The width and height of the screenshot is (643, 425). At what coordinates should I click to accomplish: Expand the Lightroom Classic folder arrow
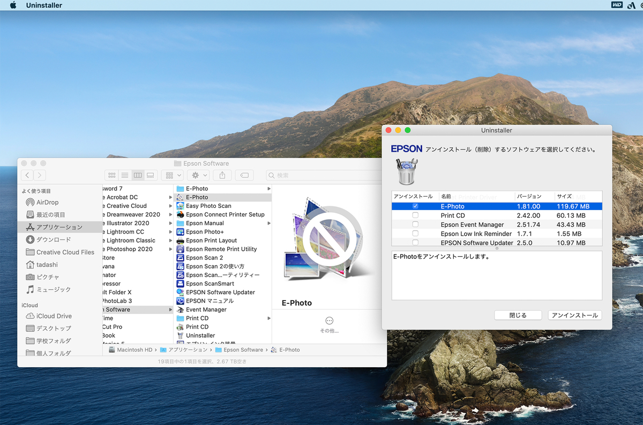170,241
